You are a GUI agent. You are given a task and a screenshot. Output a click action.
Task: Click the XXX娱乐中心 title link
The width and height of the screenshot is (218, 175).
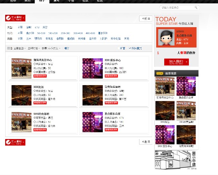pyautogui.click(x=113, y=60)
